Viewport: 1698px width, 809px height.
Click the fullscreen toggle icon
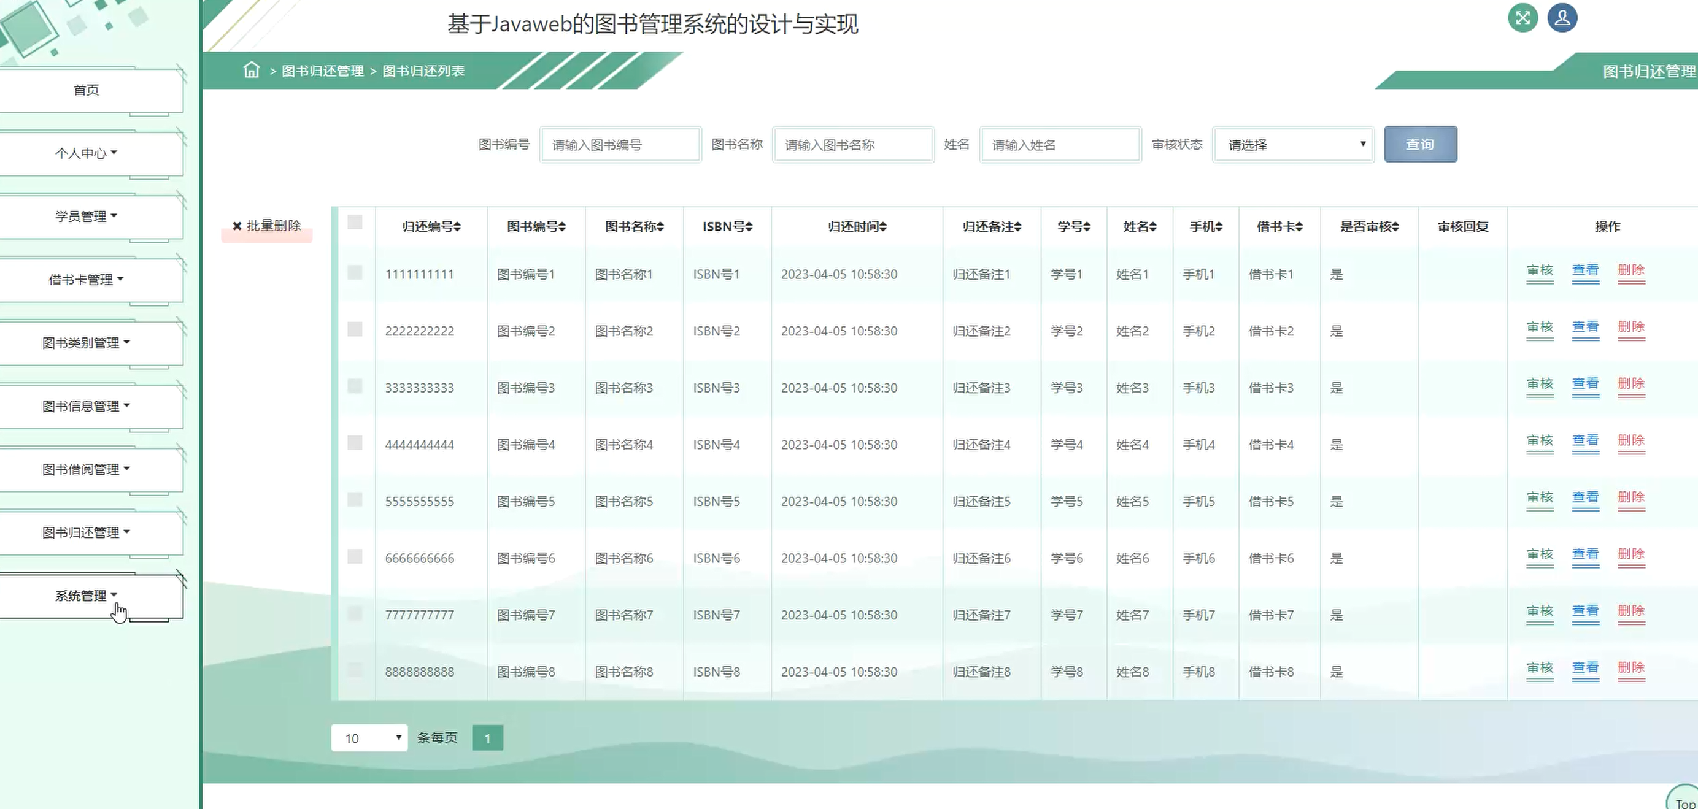click(1522, 18)
